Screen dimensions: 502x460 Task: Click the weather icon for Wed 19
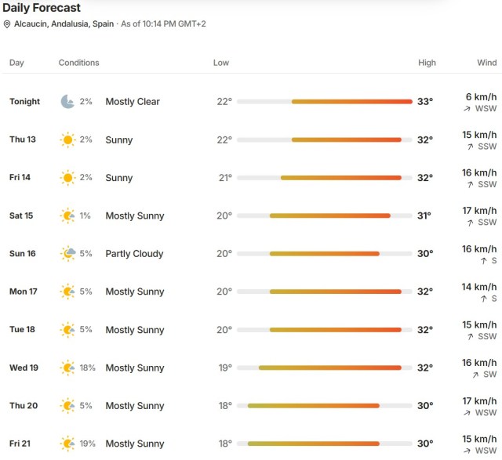tap(67, 368)
